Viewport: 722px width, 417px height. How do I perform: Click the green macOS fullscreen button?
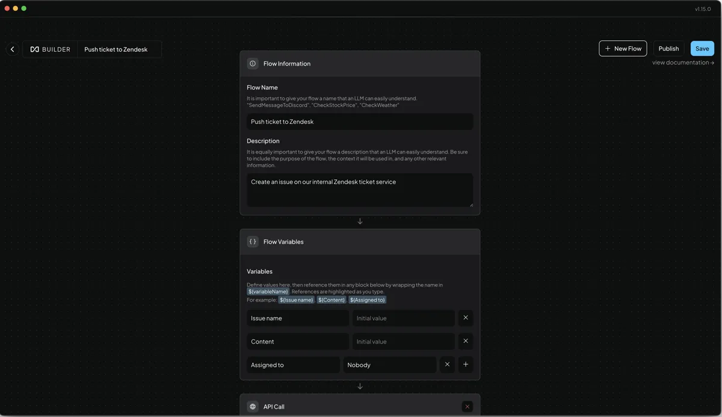point(24,8)
